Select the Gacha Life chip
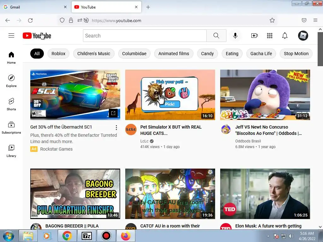The width and height of the screenshot is (323, 242). point(261,54)
